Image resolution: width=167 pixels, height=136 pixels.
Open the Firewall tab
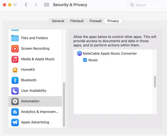95,21
